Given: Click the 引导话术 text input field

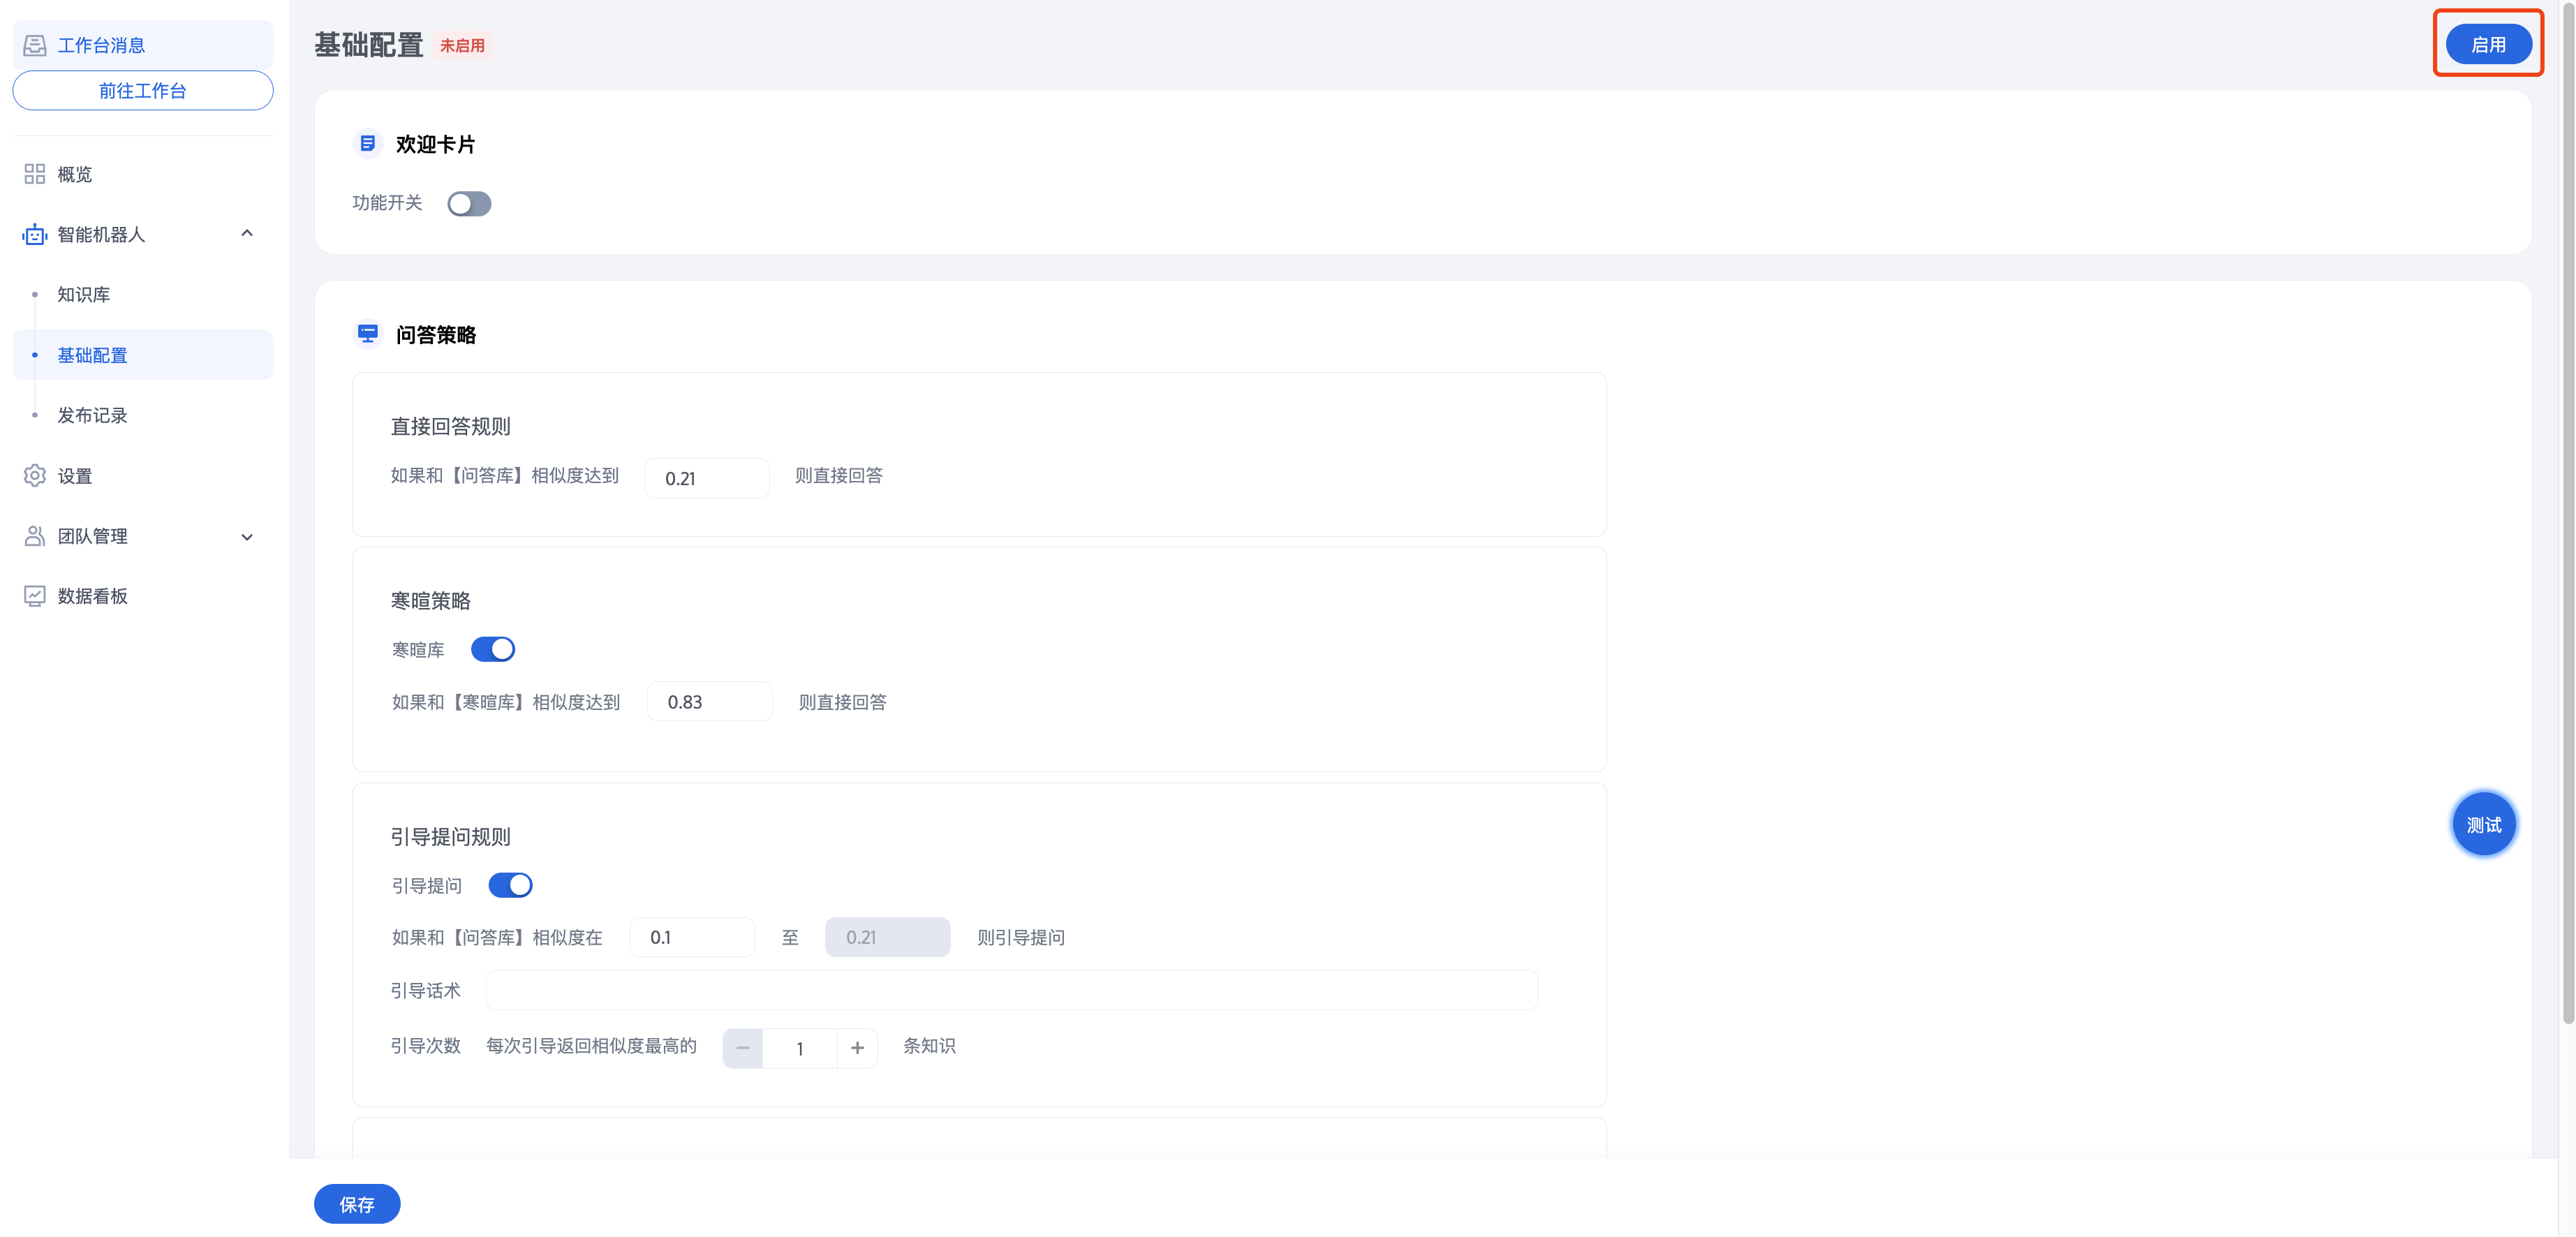Looking at the screenshot, I should pyautogui.click(x=1011, y=990).
